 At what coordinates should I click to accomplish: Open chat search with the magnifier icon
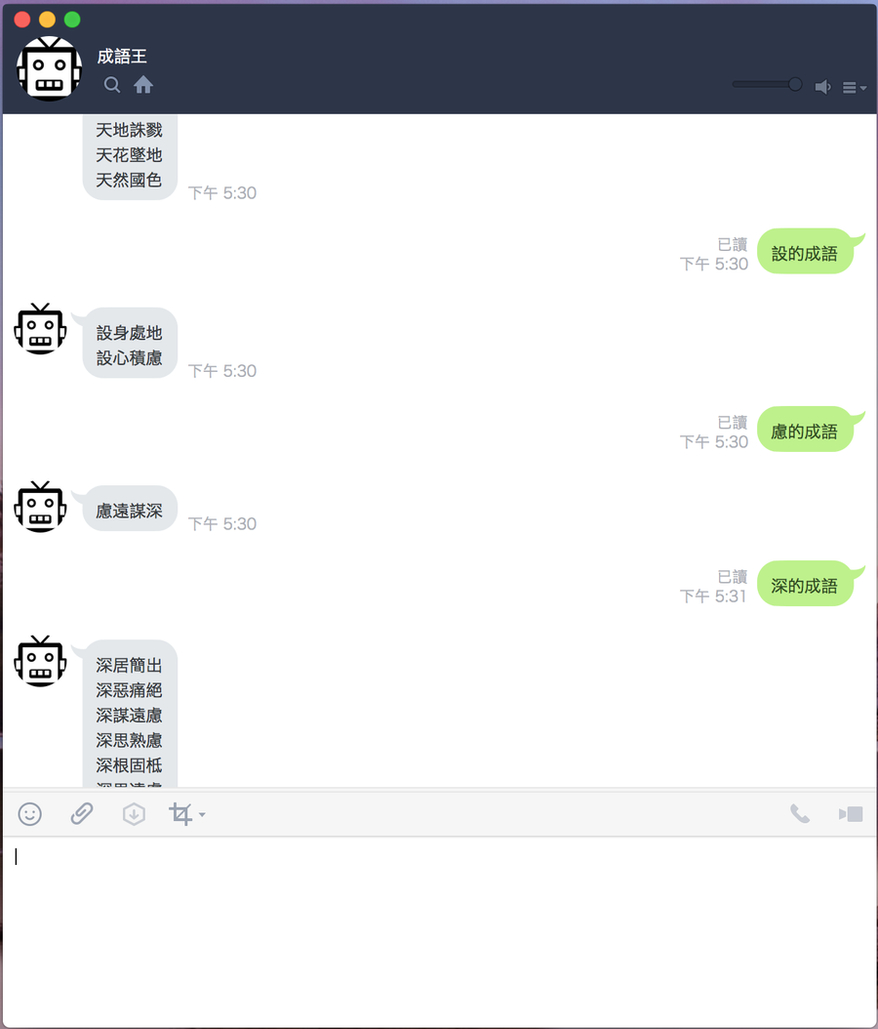pyautogui.click(x=112, y=85)
